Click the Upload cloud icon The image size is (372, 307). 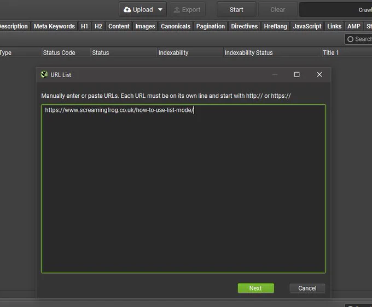127,9
